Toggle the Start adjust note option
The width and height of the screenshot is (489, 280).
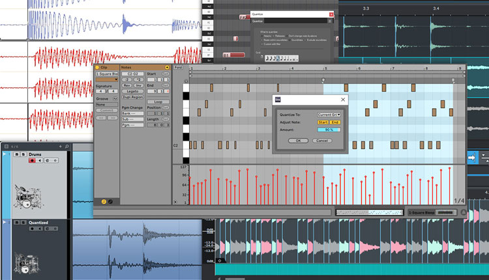click(323, 122)
